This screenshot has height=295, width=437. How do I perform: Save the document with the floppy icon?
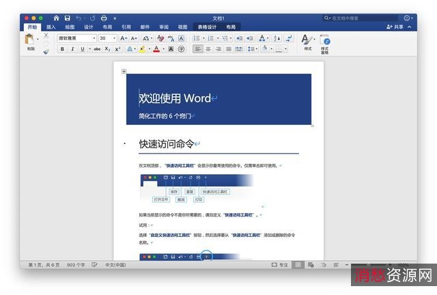[67, 18]
